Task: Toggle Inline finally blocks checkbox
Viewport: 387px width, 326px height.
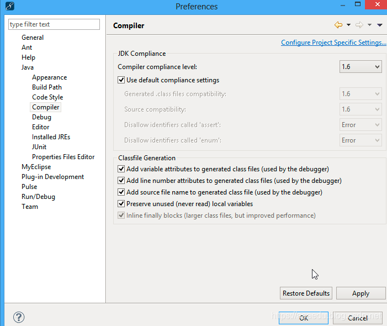Action: pos(121,215)
